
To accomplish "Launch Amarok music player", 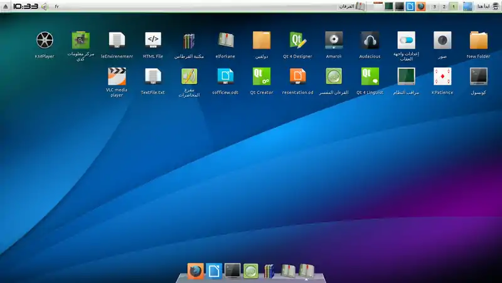I will [x=334, y=41].
